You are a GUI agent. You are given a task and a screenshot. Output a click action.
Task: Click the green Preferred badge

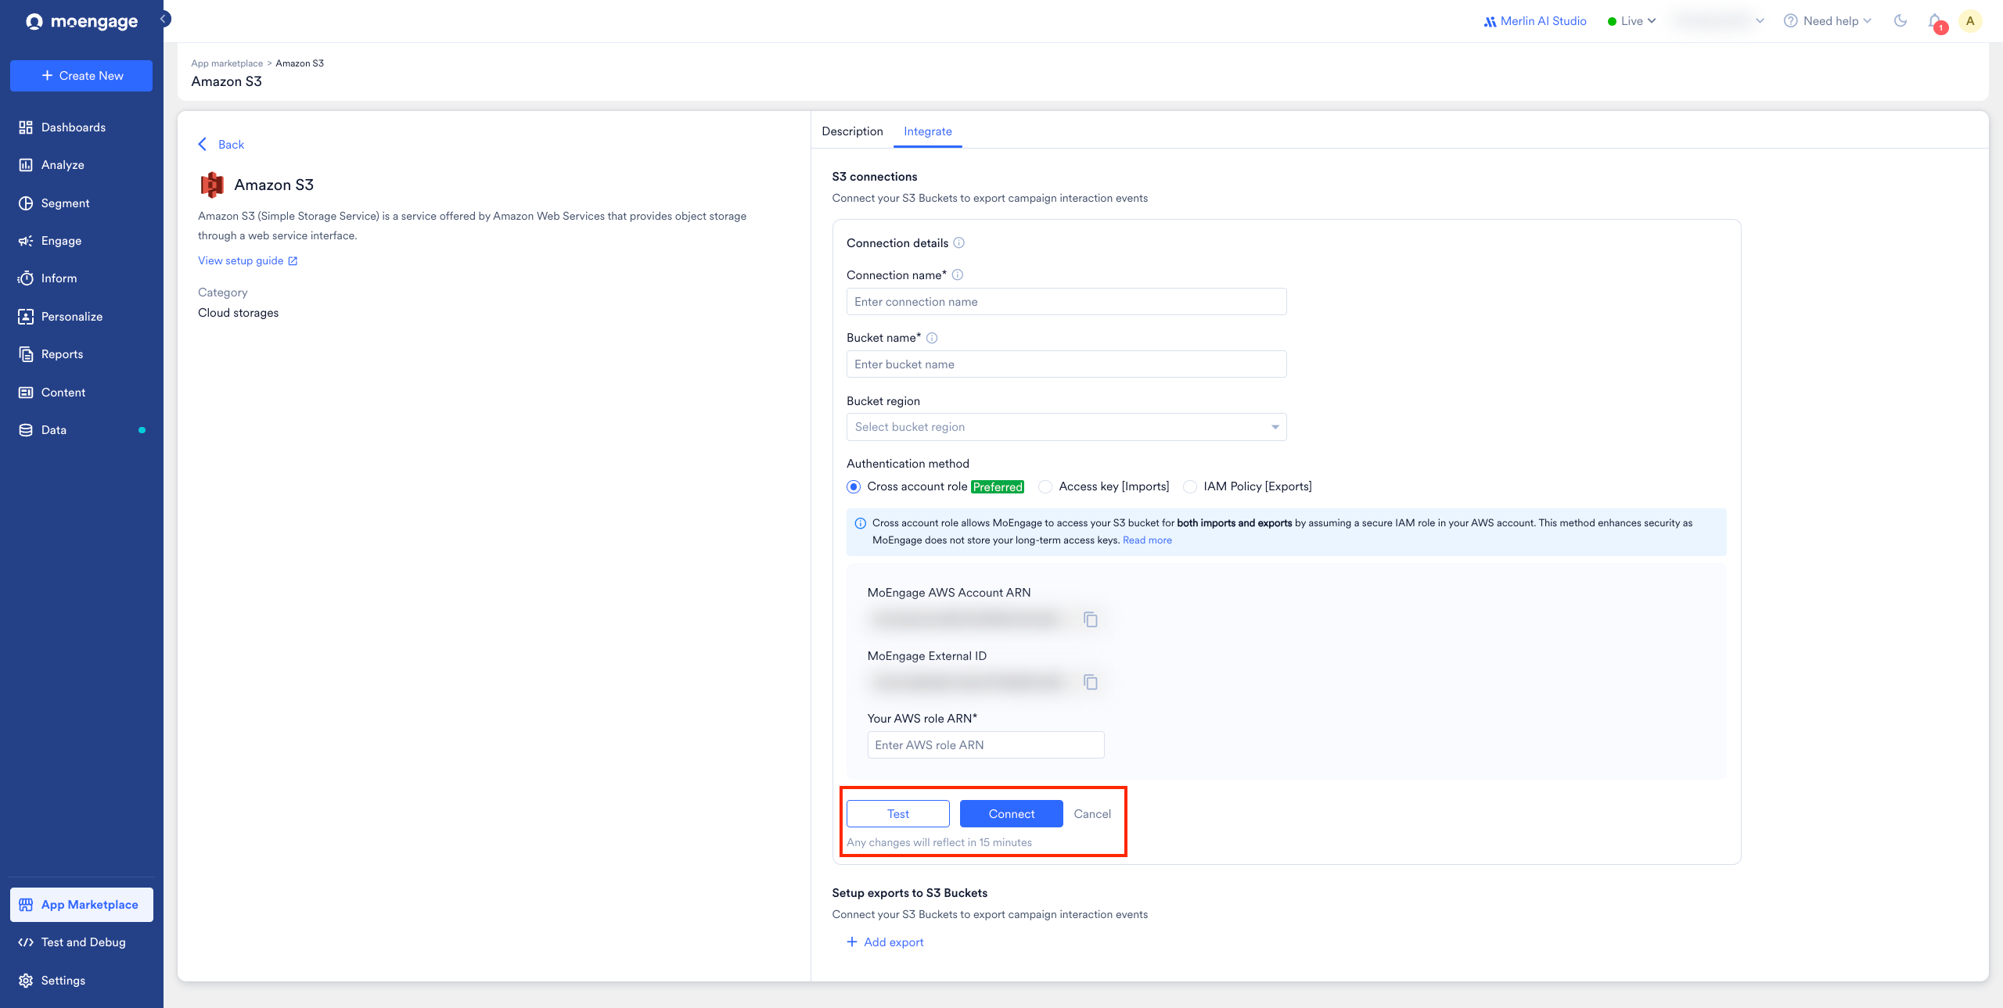(x=998, y=486)
